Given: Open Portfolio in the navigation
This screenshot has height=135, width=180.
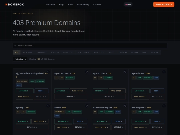Looking at the screenshot, I should tap(51, 4).
